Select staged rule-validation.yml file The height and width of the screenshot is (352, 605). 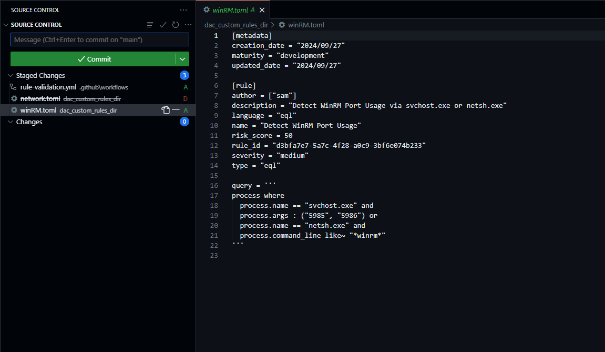tap(48, 87)
